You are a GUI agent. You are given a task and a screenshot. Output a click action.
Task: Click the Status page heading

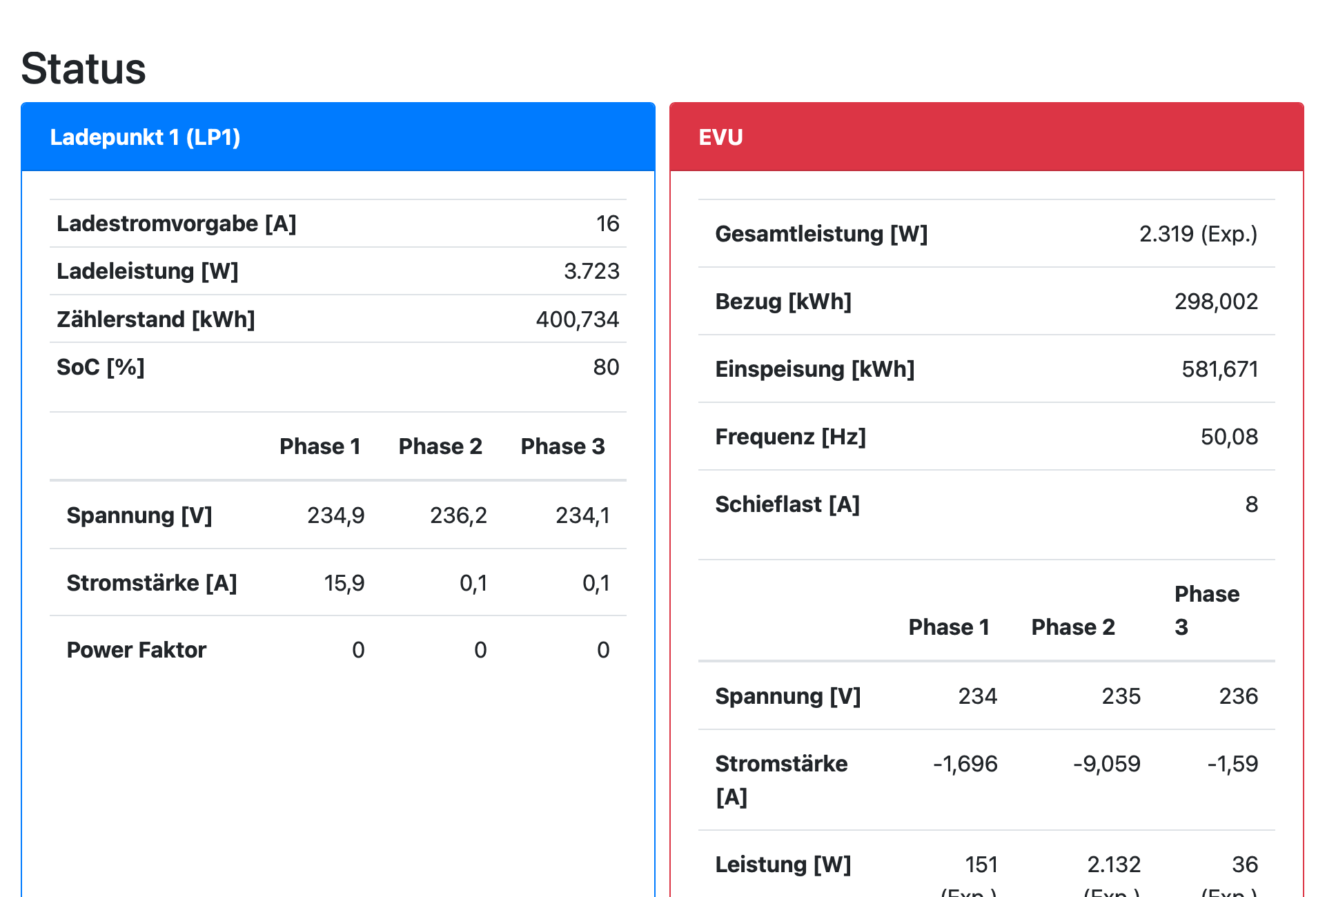click(x=83, y=68)
